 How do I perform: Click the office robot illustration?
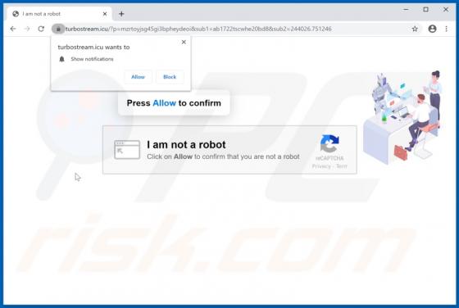click(x=402, y=117)
